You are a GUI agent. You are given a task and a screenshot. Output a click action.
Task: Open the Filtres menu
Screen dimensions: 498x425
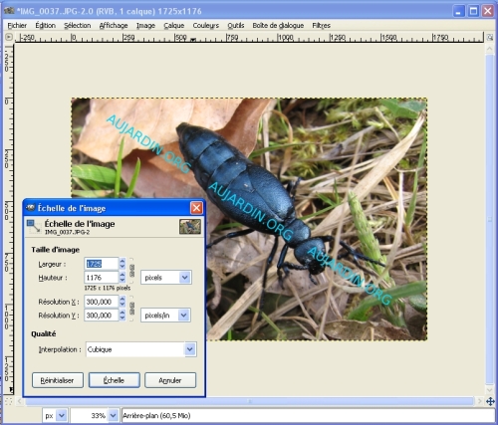[x=321, y=26]
